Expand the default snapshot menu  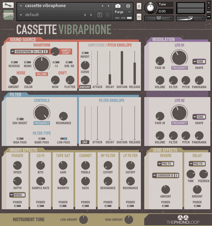pyautogui.click(x=21, y=15)
